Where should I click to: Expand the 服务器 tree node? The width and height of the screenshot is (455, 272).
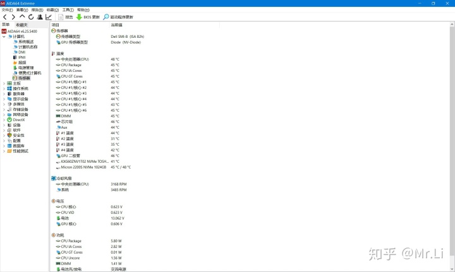click(4, 94)
